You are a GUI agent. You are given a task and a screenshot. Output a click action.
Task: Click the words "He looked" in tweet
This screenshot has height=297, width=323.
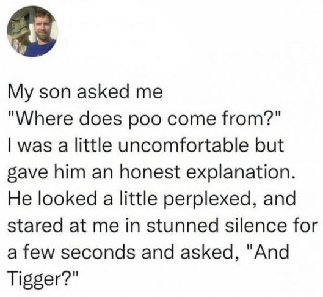pos(53,199)
